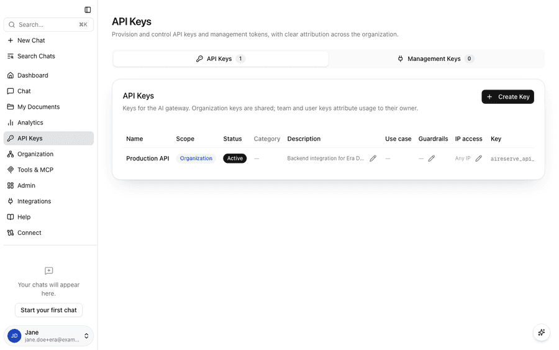Focus the sidebar Search field

coord(48,25)
